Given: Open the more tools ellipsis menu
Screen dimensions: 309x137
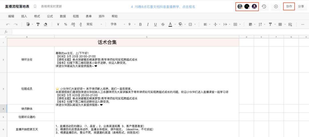Looking at the screenshot, I should (303, 24).
